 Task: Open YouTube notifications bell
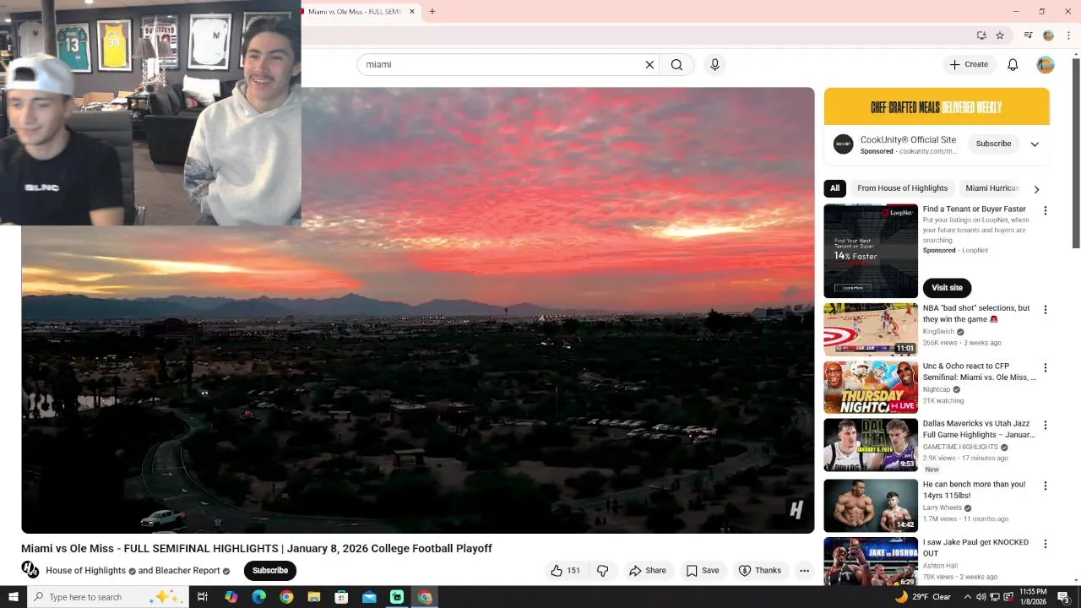point(1013,64)
